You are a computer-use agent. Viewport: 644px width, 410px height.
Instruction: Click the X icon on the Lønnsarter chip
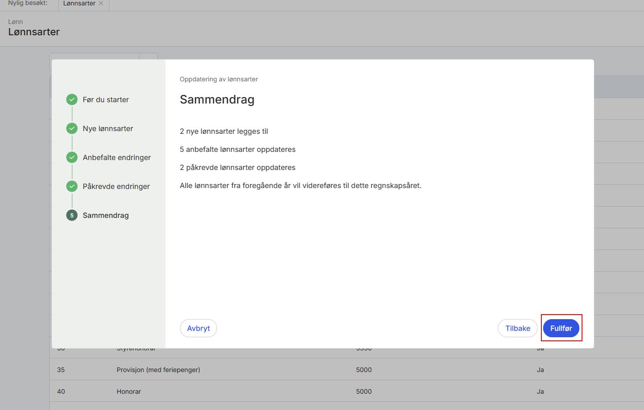pos(100,3)
